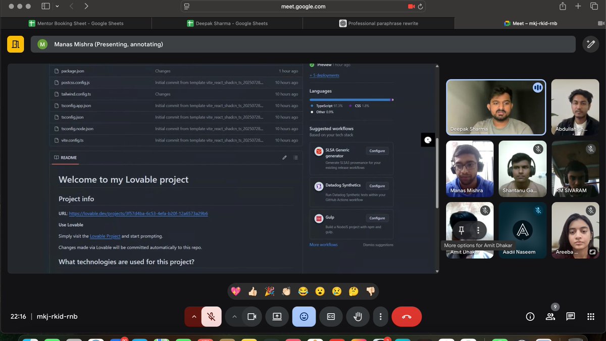Share the page from Safari toolbar
Image resolution: width=606 pixels, height=341 pixels.
563,7
